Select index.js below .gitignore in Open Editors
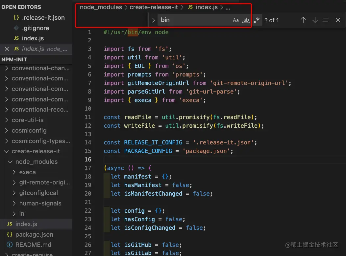Image resolution: width=346 pixels, height=256 pixels. (33, 38)
